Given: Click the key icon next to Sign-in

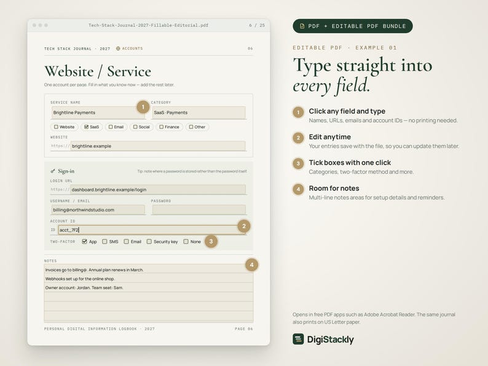Looking at the screenshot, I should [53, 171].
